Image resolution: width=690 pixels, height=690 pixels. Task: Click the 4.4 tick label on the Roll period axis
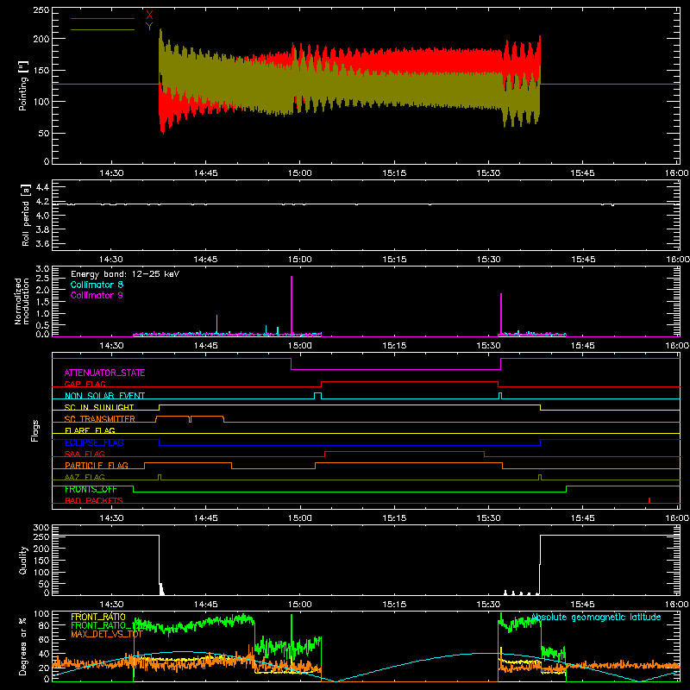pyautogui.click(x=41, y=187)
